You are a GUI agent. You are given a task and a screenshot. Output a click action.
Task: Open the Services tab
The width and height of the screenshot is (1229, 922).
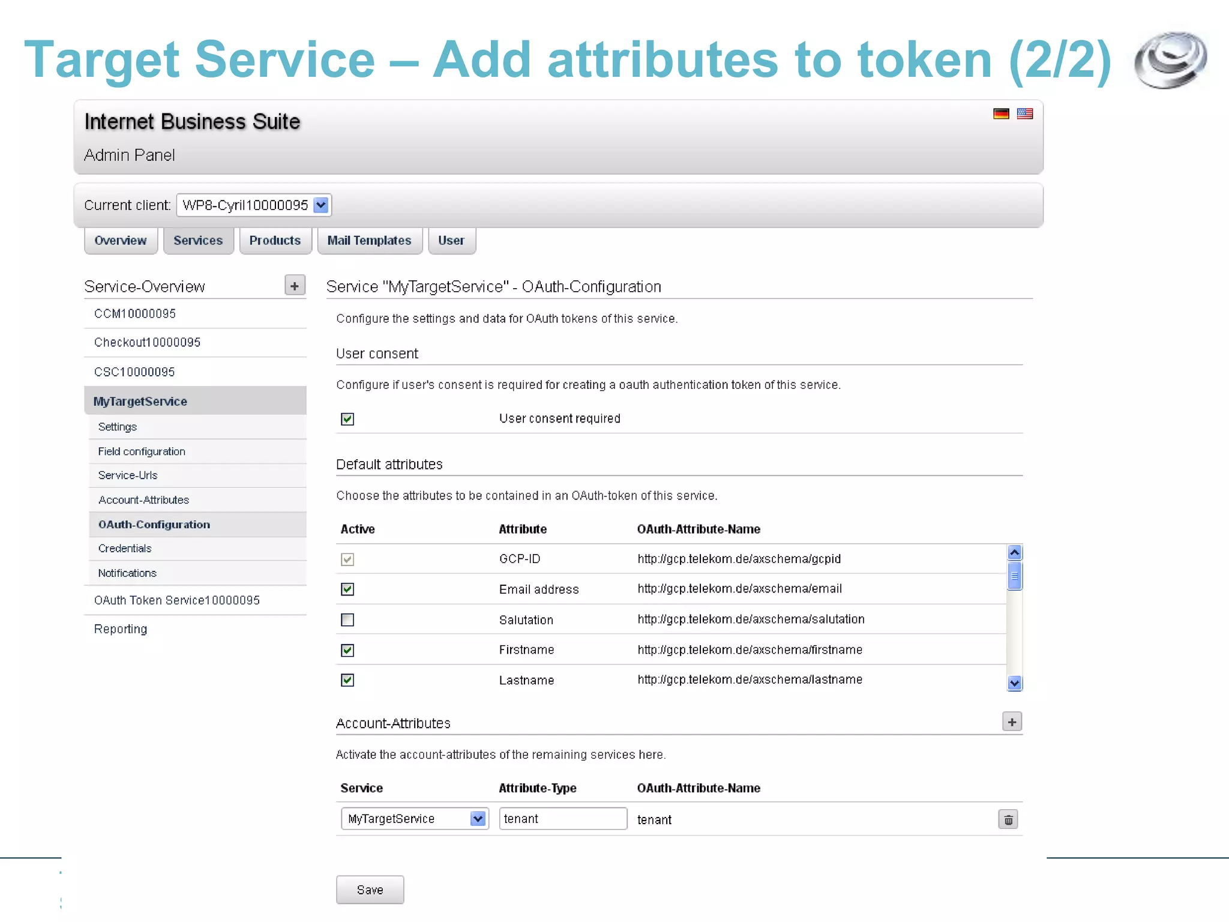coord(198,241)
